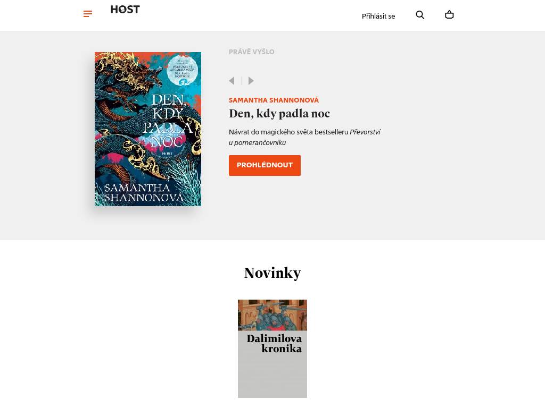The height and width of the screenshot is (408, 545).
Task: Open the title Den, kdy padla noc
Action: pos(279,114)
